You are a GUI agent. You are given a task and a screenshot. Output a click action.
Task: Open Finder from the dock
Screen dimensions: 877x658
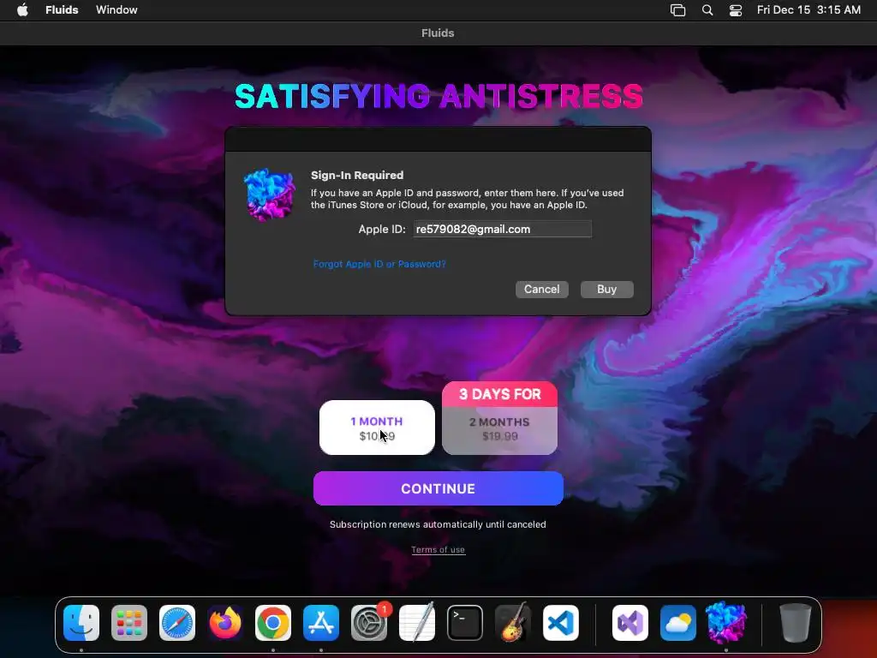tap(81, 623)
